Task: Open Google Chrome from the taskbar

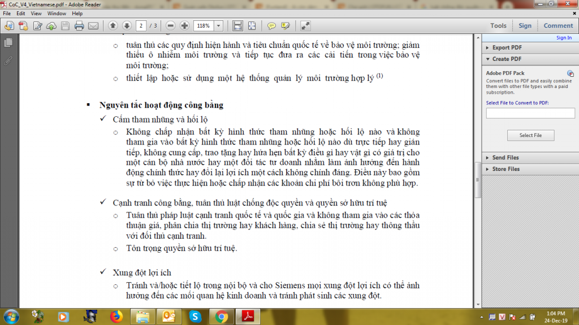Action: pos(221,317)
